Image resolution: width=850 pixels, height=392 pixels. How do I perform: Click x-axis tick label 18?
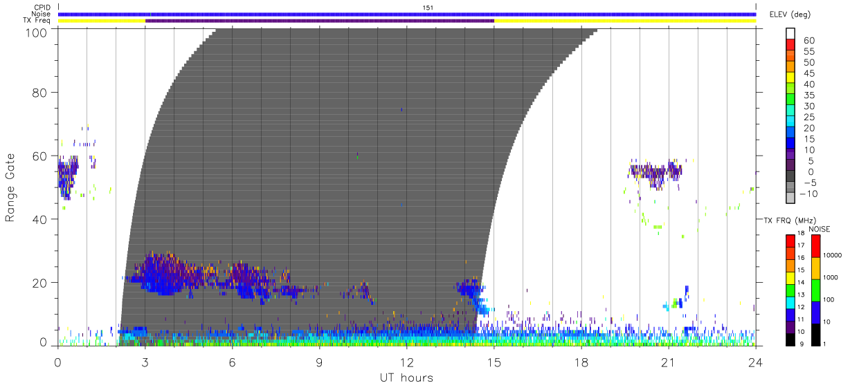[581, 362]
